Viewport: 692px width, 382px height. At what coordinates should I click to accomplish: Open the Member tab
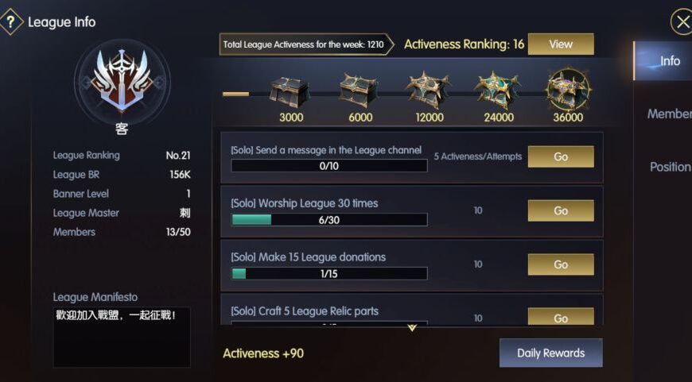tap(669, 114)
